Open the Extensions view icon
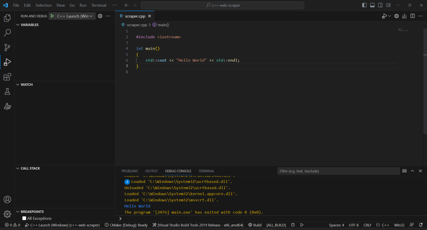Image resolution: width=427 pixels, height=230 pixels. [7, 77]
